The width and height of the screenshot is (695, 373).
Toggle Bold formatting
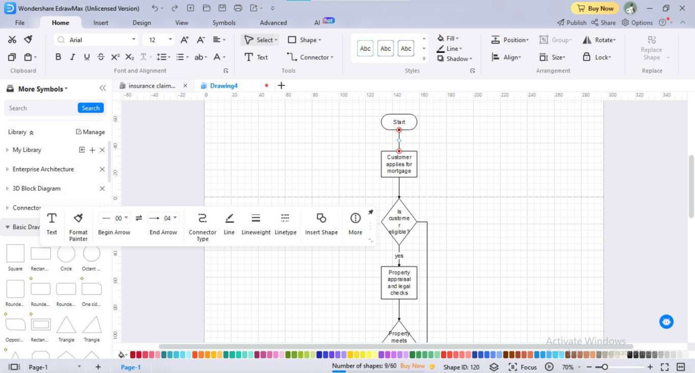58,57
